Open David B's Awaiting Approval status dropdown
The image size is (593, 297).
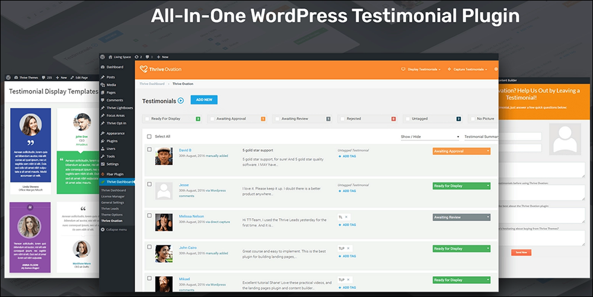click(461, 151)
